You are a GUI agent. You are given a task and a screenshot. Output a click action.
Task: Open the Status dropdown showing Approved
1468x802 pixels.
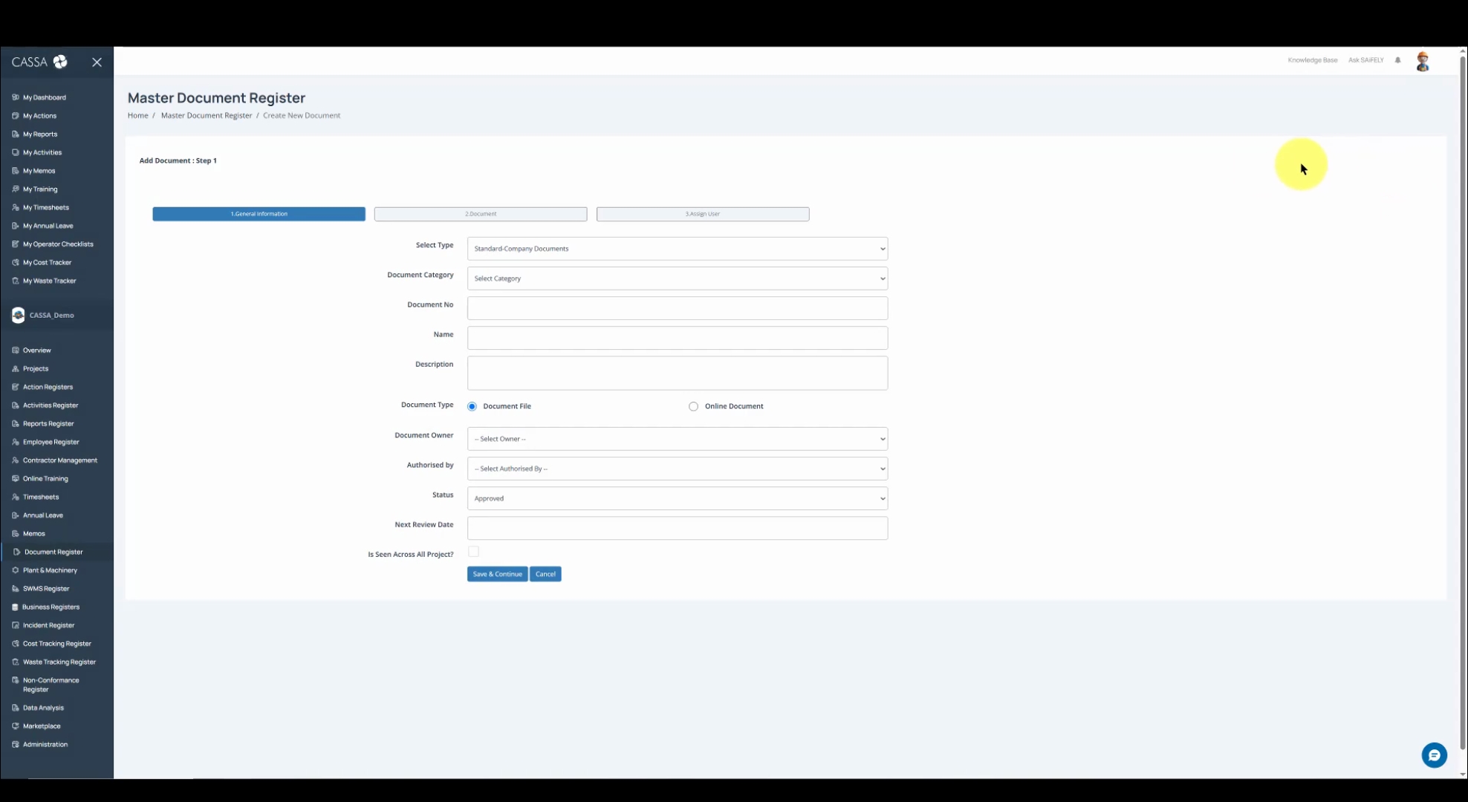point(677,498)
